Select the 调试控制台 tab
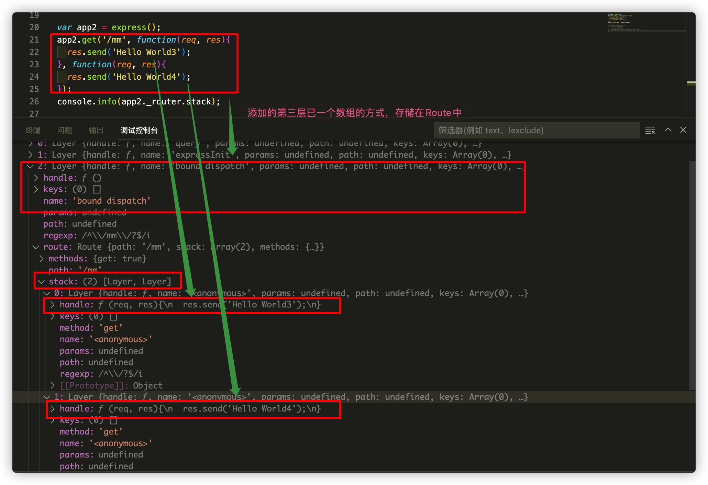This screenshot has height=485, width=708. [139, 130]
